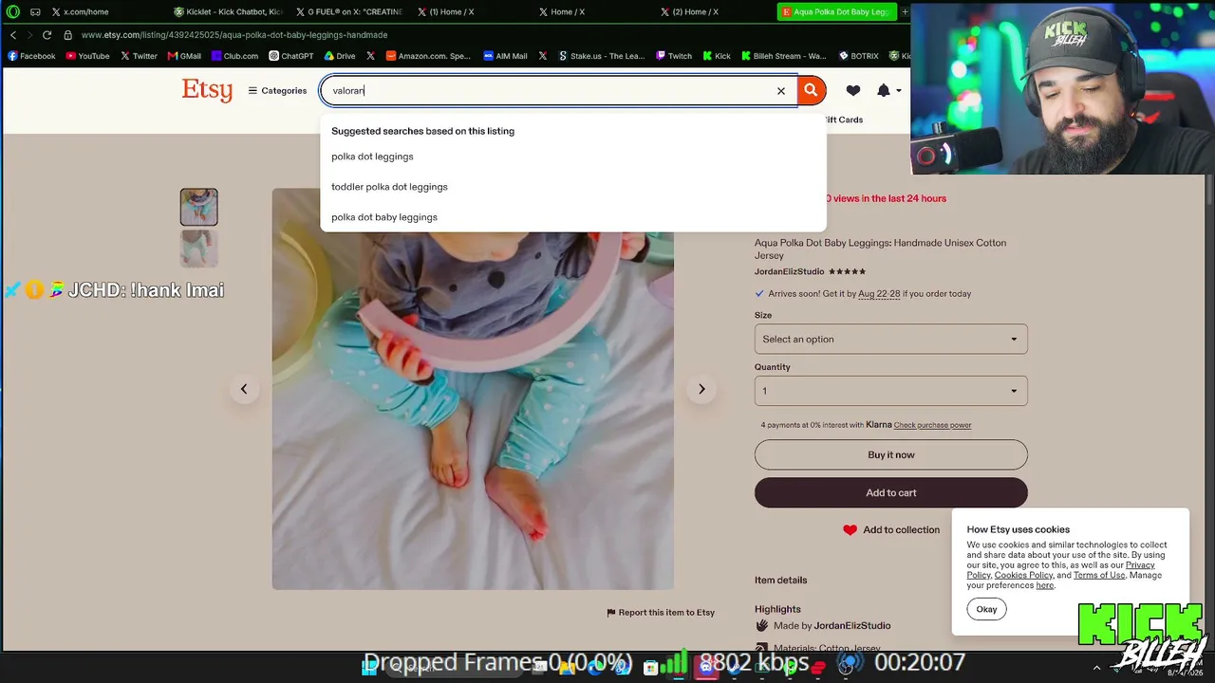Accept cookies with the Okay button
Viewport: 1215px width, 683px height.
986,610
